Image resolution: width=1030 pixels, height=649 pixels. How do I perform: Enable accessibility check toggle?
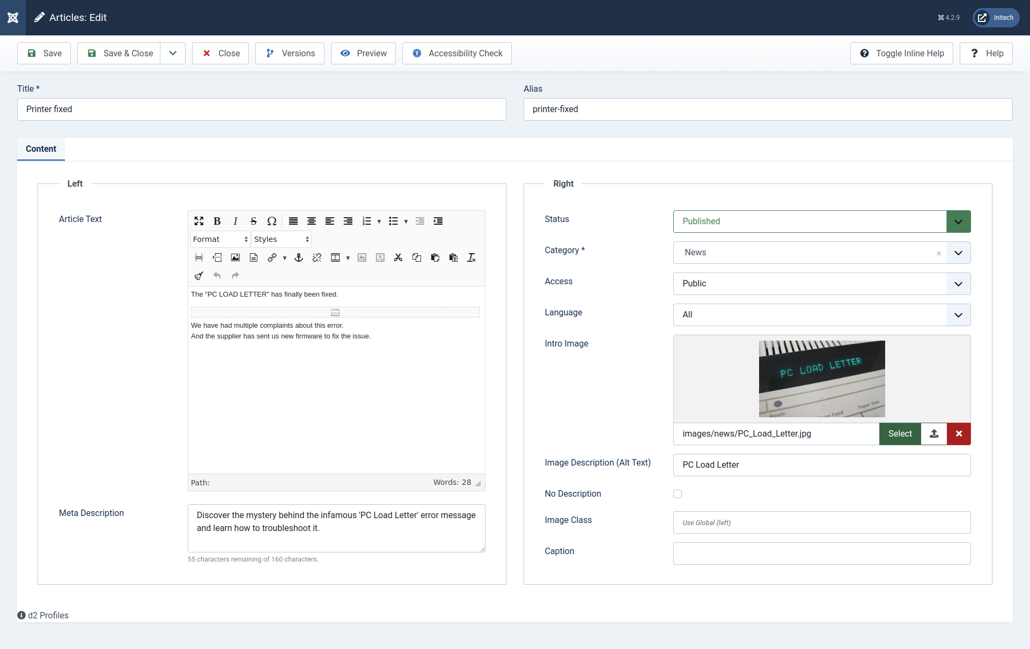(457, 53)
